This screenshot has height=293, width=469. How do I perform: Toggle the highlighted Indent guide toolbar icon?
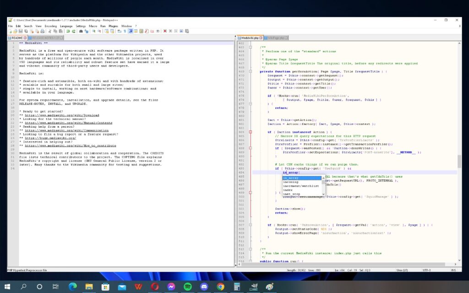tap(131, 31)
